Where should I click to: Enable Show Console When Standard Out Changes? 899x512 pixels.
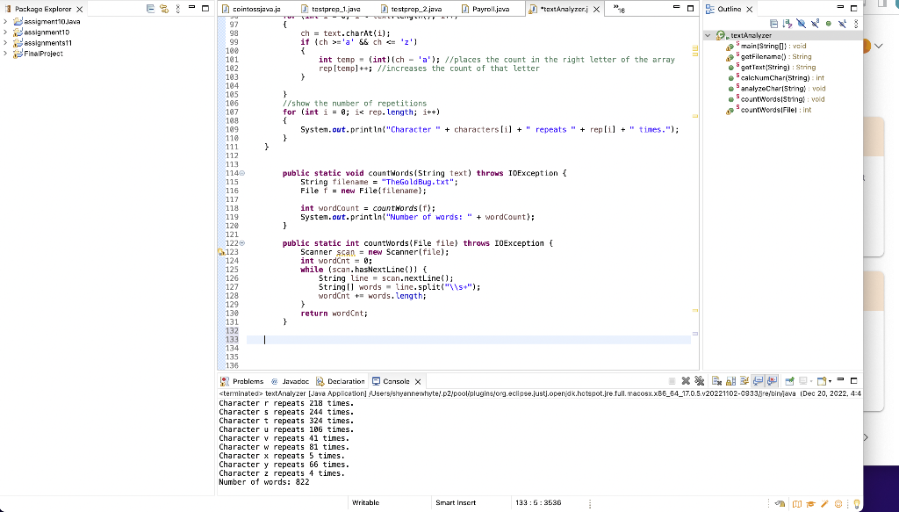(x=757, y=382)
